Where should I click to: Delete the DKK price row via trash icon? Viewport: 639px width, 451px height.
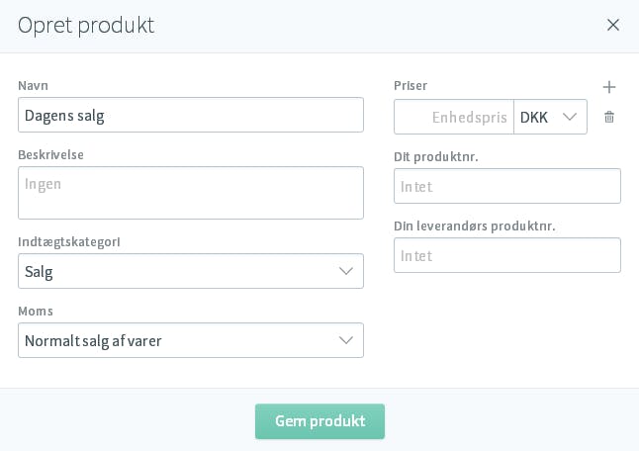coord(609,117)
